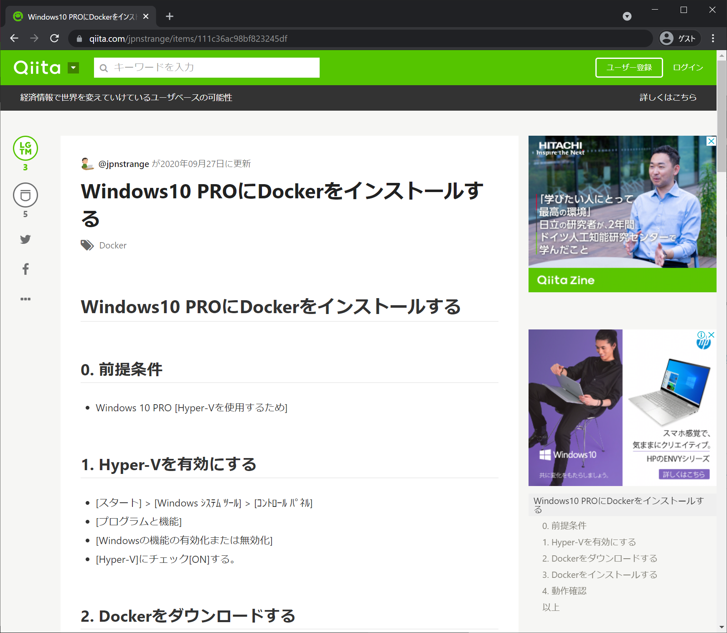The width and height of the screenshot is (727, 633).
Task: Share article via Facebook icon
Action: 25,269
